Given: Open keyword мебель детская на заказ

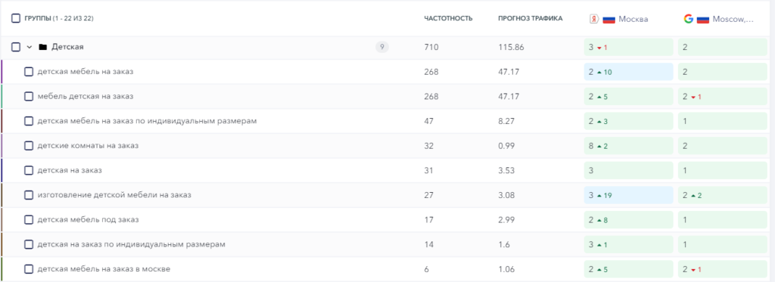Looking at the screenshot, I should coord(85,96).
